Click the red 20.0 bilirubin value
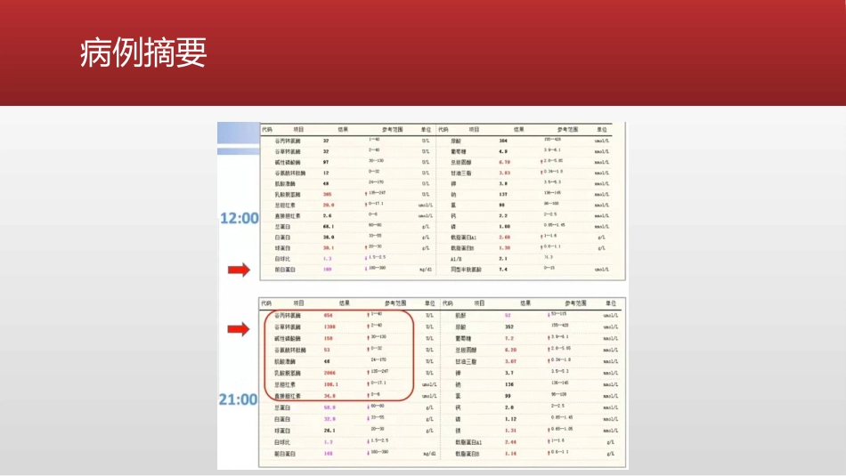846x476 pixels. [329, 206]
